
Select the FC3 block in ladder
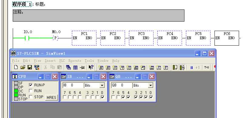pos(141,38)
